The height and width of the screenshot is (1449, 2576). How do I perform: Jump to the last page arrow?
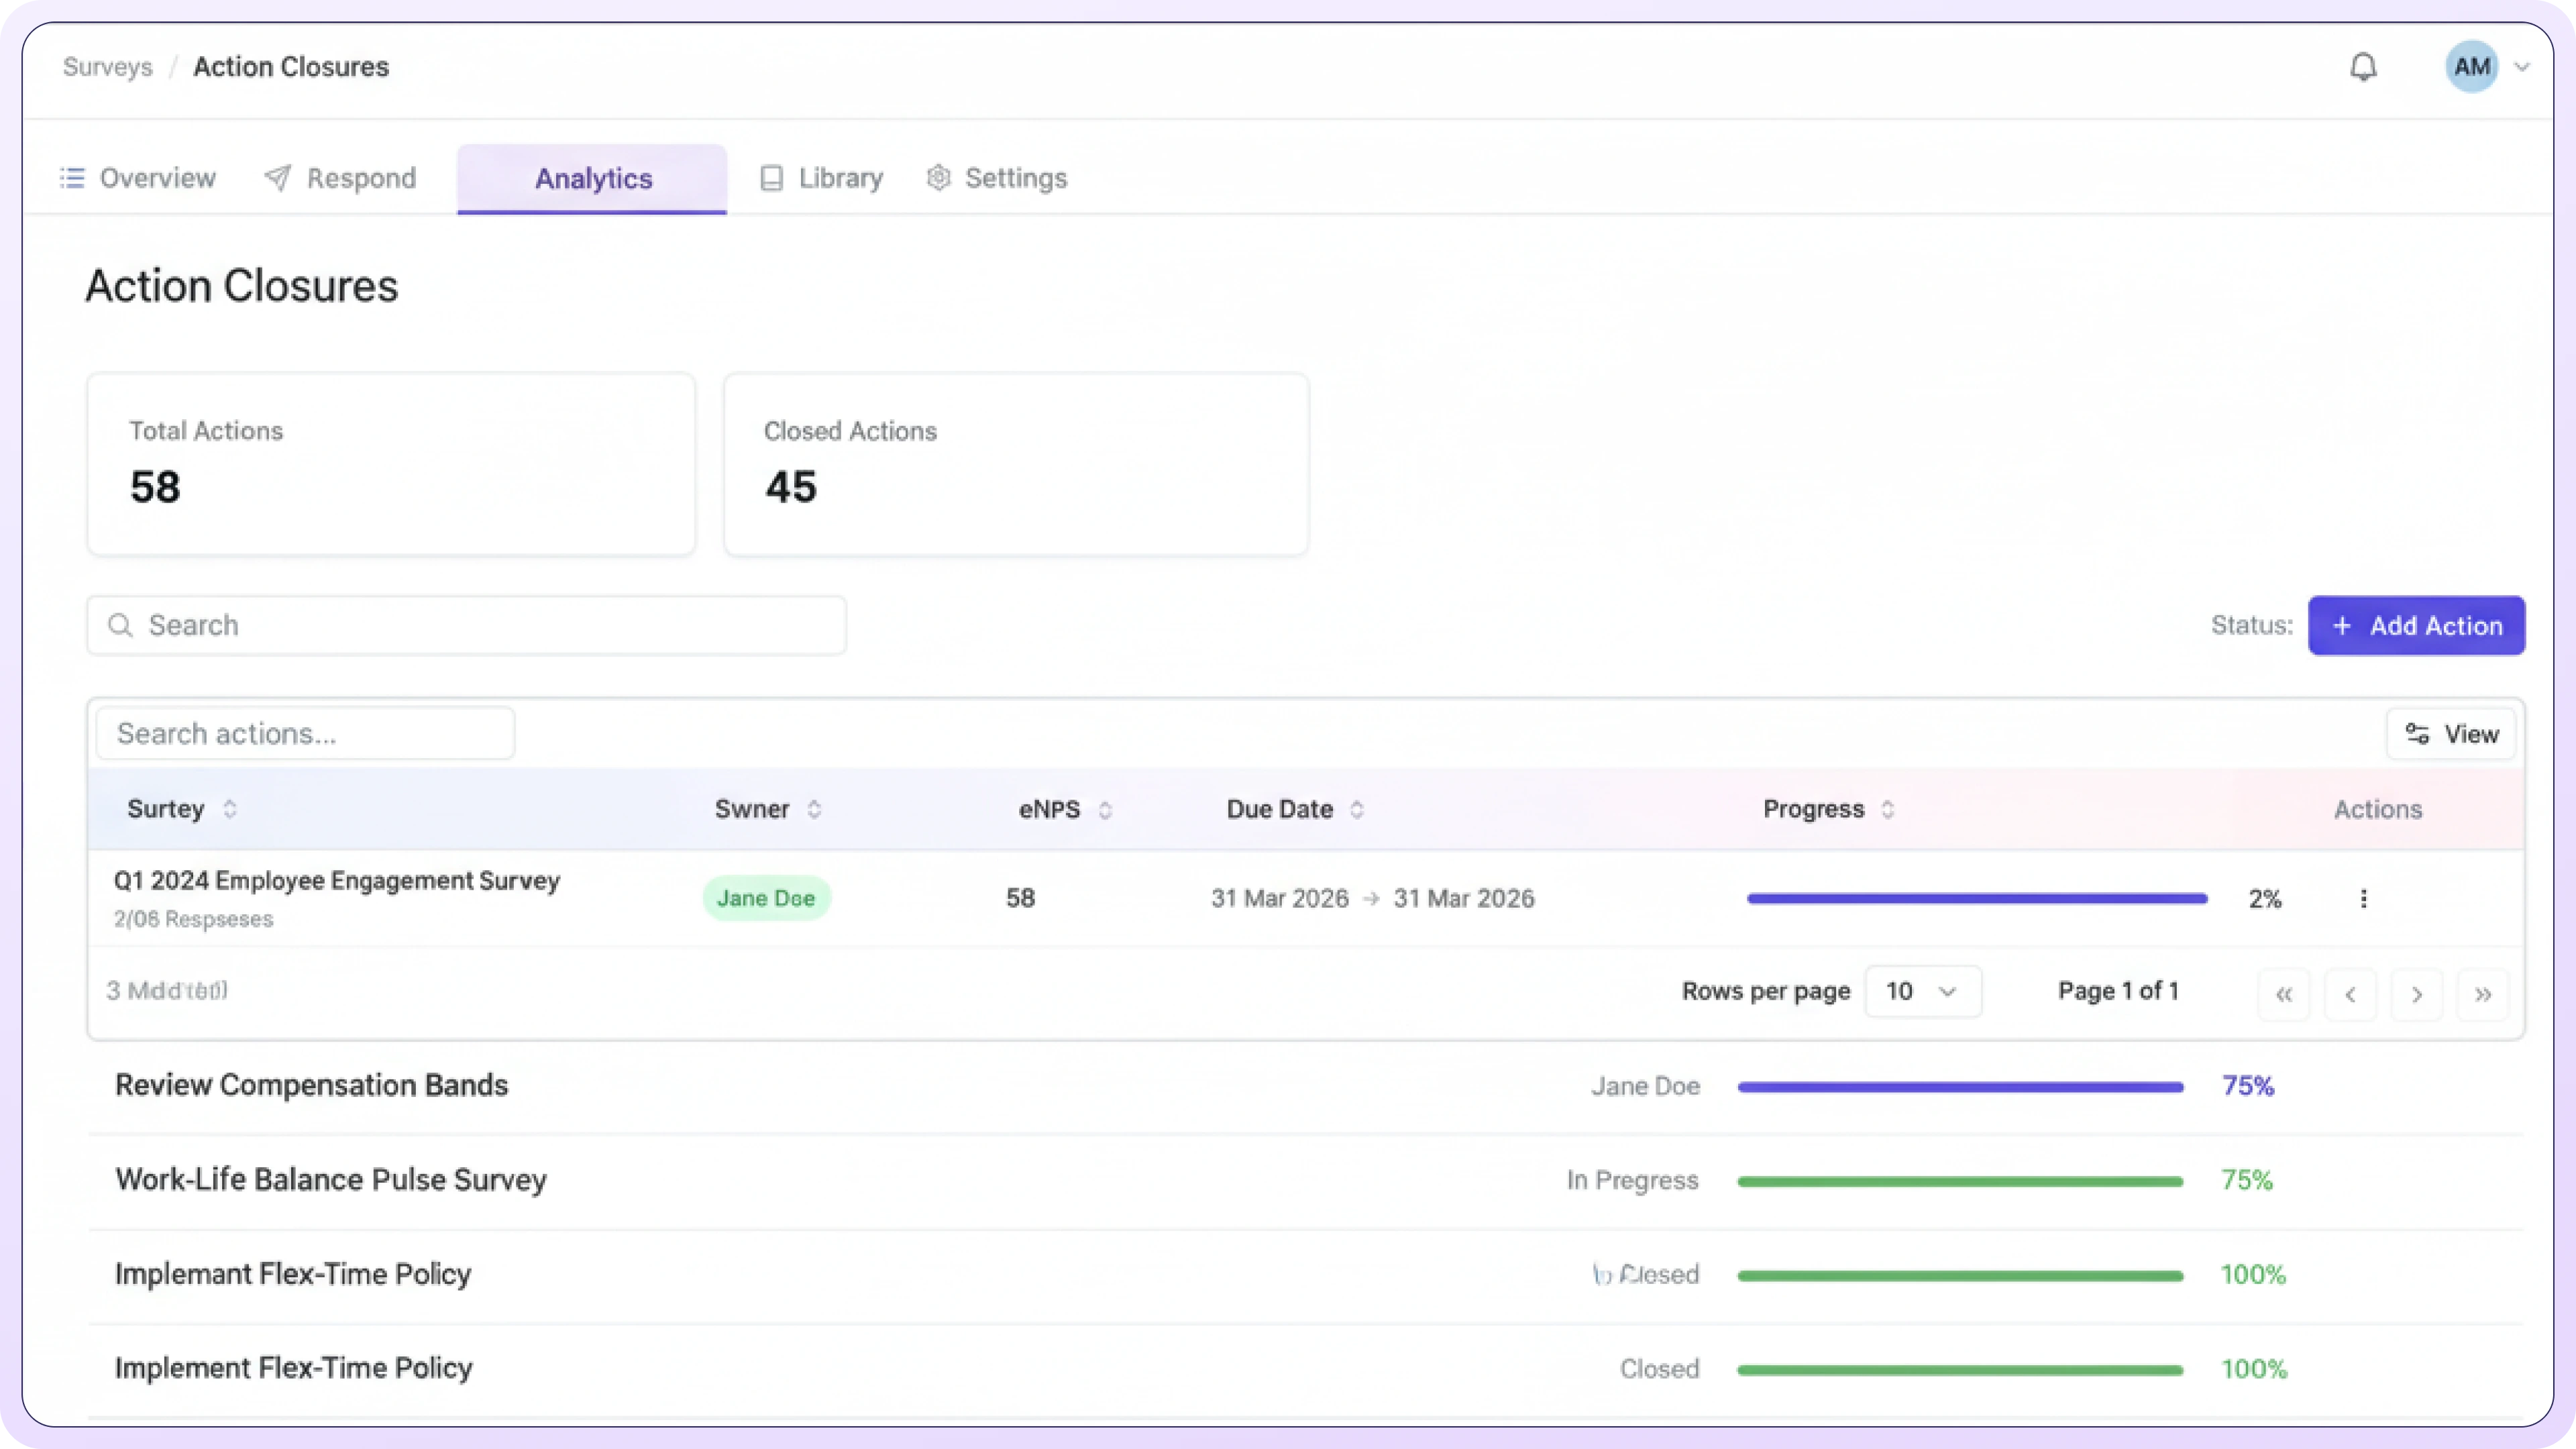tap(2482, 994)
